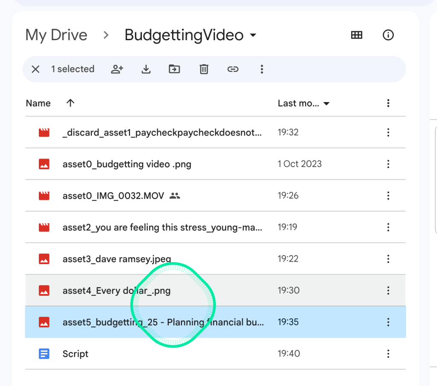Move selected file to another folder

pyautogui.click(x=174, y=69)
